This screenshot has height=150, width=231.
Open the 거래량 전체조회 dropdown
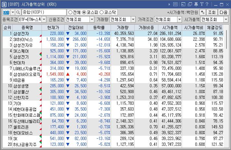(133, 19)
